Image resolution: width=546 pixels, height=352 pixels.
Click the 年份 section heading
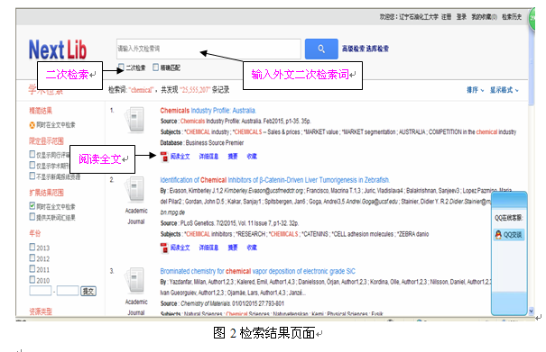[x=35, y=233]
